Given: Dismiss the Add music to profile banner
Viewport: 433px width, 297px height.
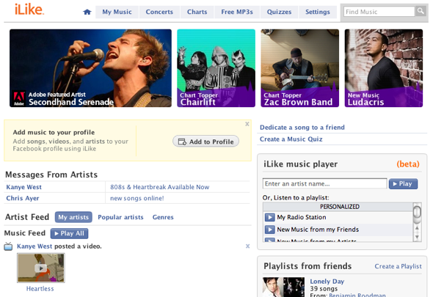Looking at the screenshot, I should pos(247,124).
